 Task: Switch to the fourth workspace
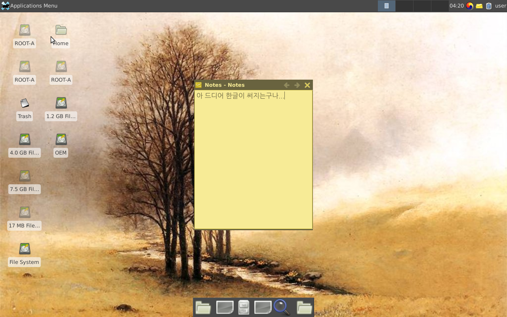(x=440, y=6)
